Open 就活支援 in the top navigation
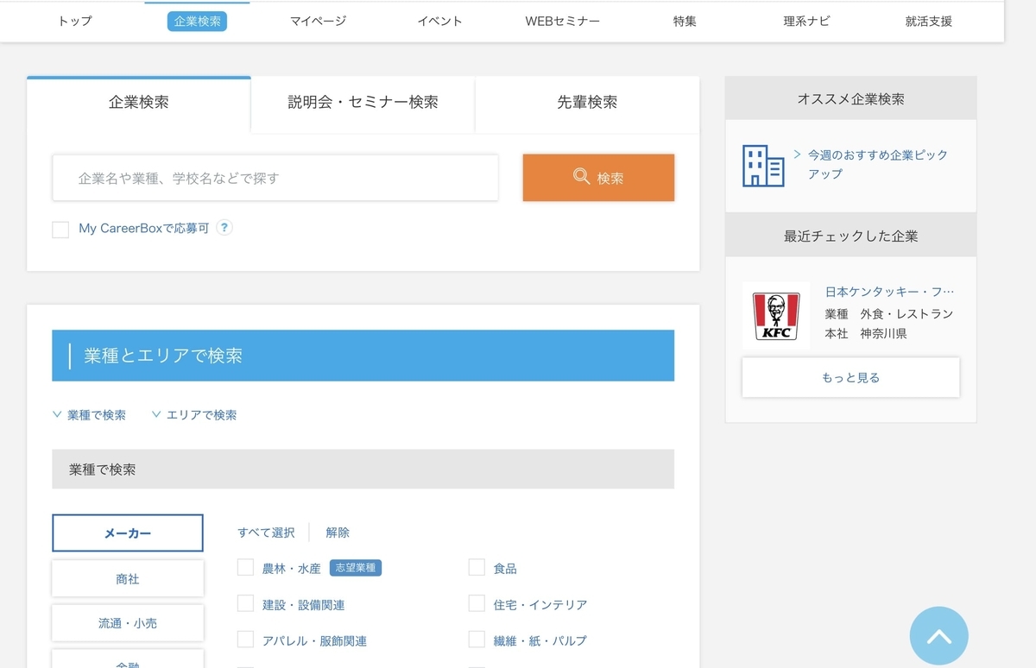This screenshot has height=668, width=1036. (x=929, y=22)
